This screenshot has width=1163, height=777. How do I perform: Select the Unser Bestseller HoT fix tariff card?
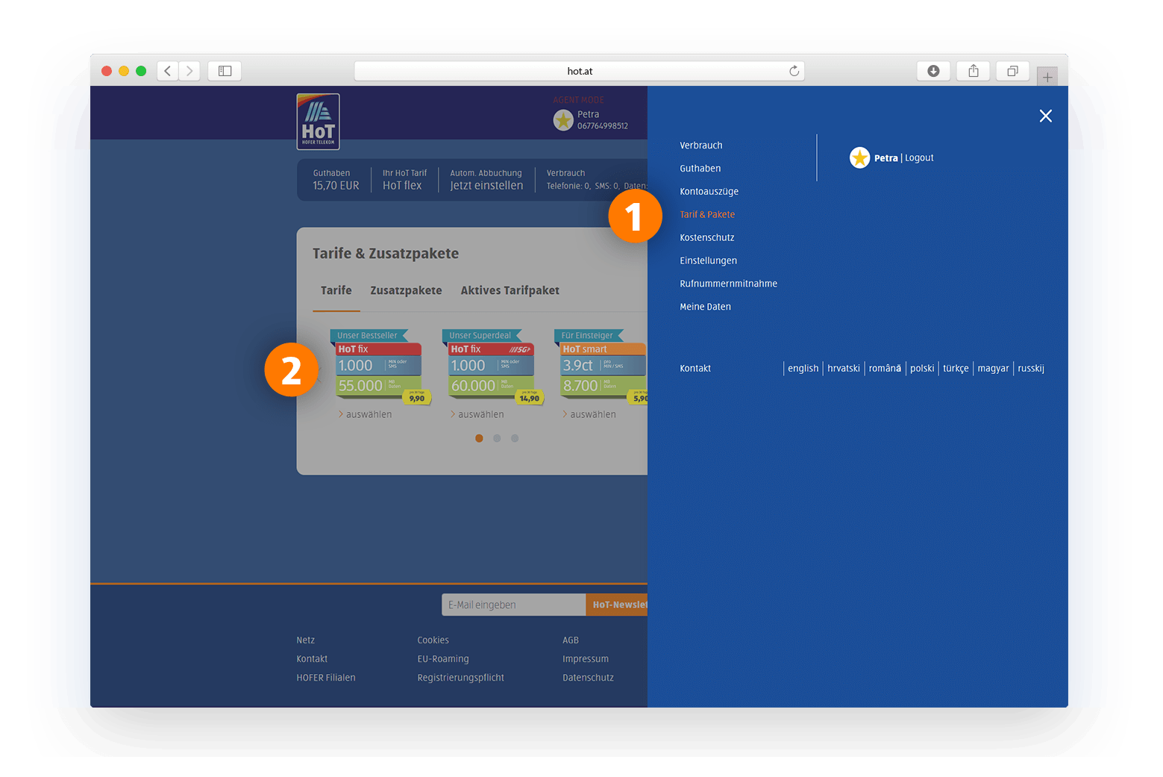point(382,367)
